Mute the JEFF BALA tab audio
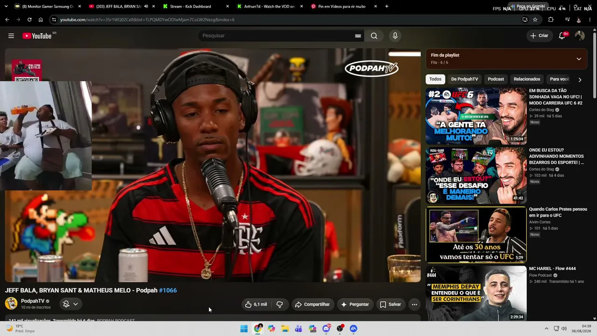 point(146,7)
